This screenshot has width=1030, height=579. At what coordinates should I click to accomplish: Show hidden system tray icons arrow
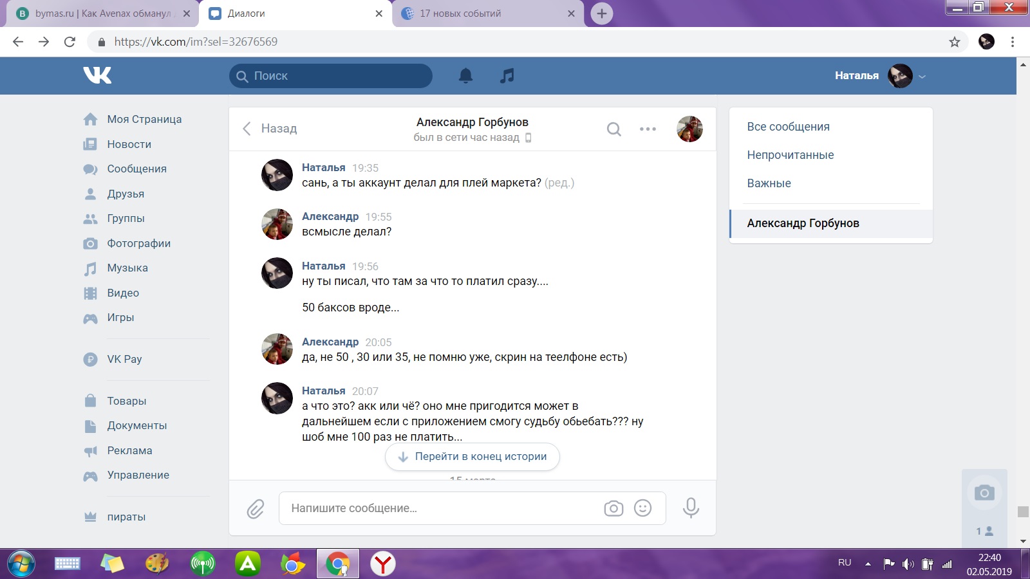click(x=868, y=564)
